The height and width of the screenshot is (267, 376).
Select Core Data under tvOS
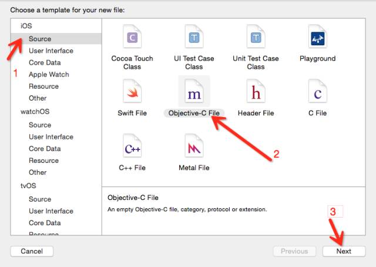click(x=45, y=223)
